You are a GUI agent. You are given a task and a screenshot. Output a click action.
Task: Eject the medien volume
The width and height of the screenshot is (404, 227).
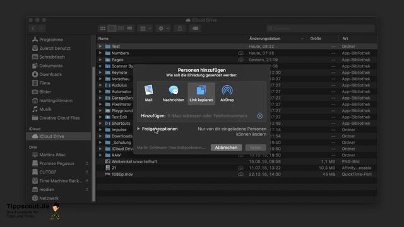coord(87,190)
